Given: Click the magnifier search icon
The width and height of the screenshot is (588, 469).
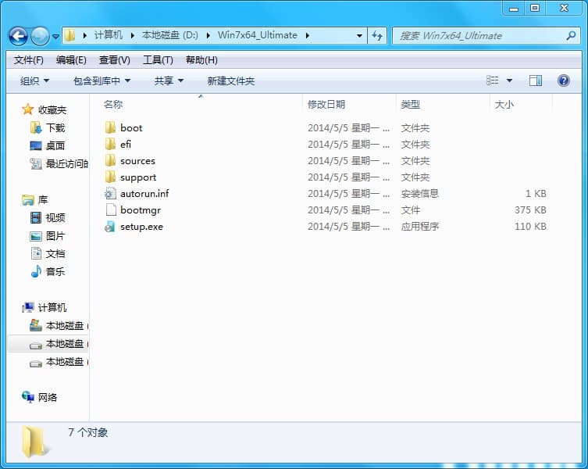Looking at the screenshot, I should point(571,36).
